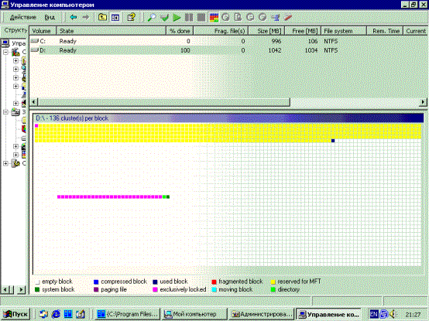The width and height of the screenshot is (429, 321).
Task: Click the EN language indicator in tray
Action: 374,314
